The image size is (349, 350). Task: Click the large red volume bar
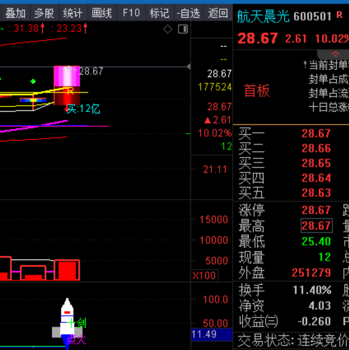tap(67, 270)
